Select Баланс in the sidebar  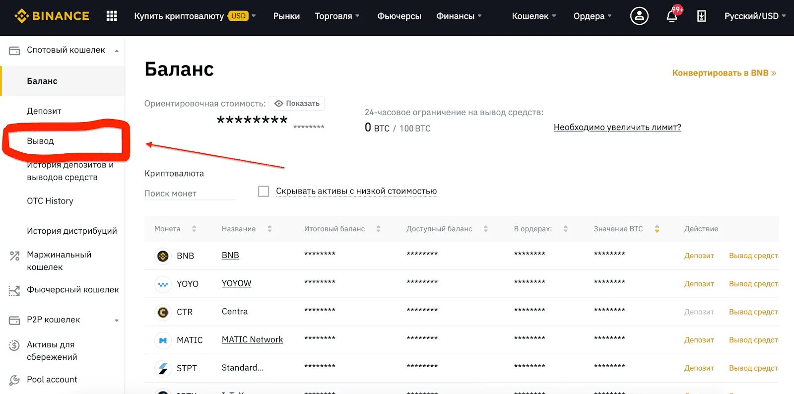62,81
